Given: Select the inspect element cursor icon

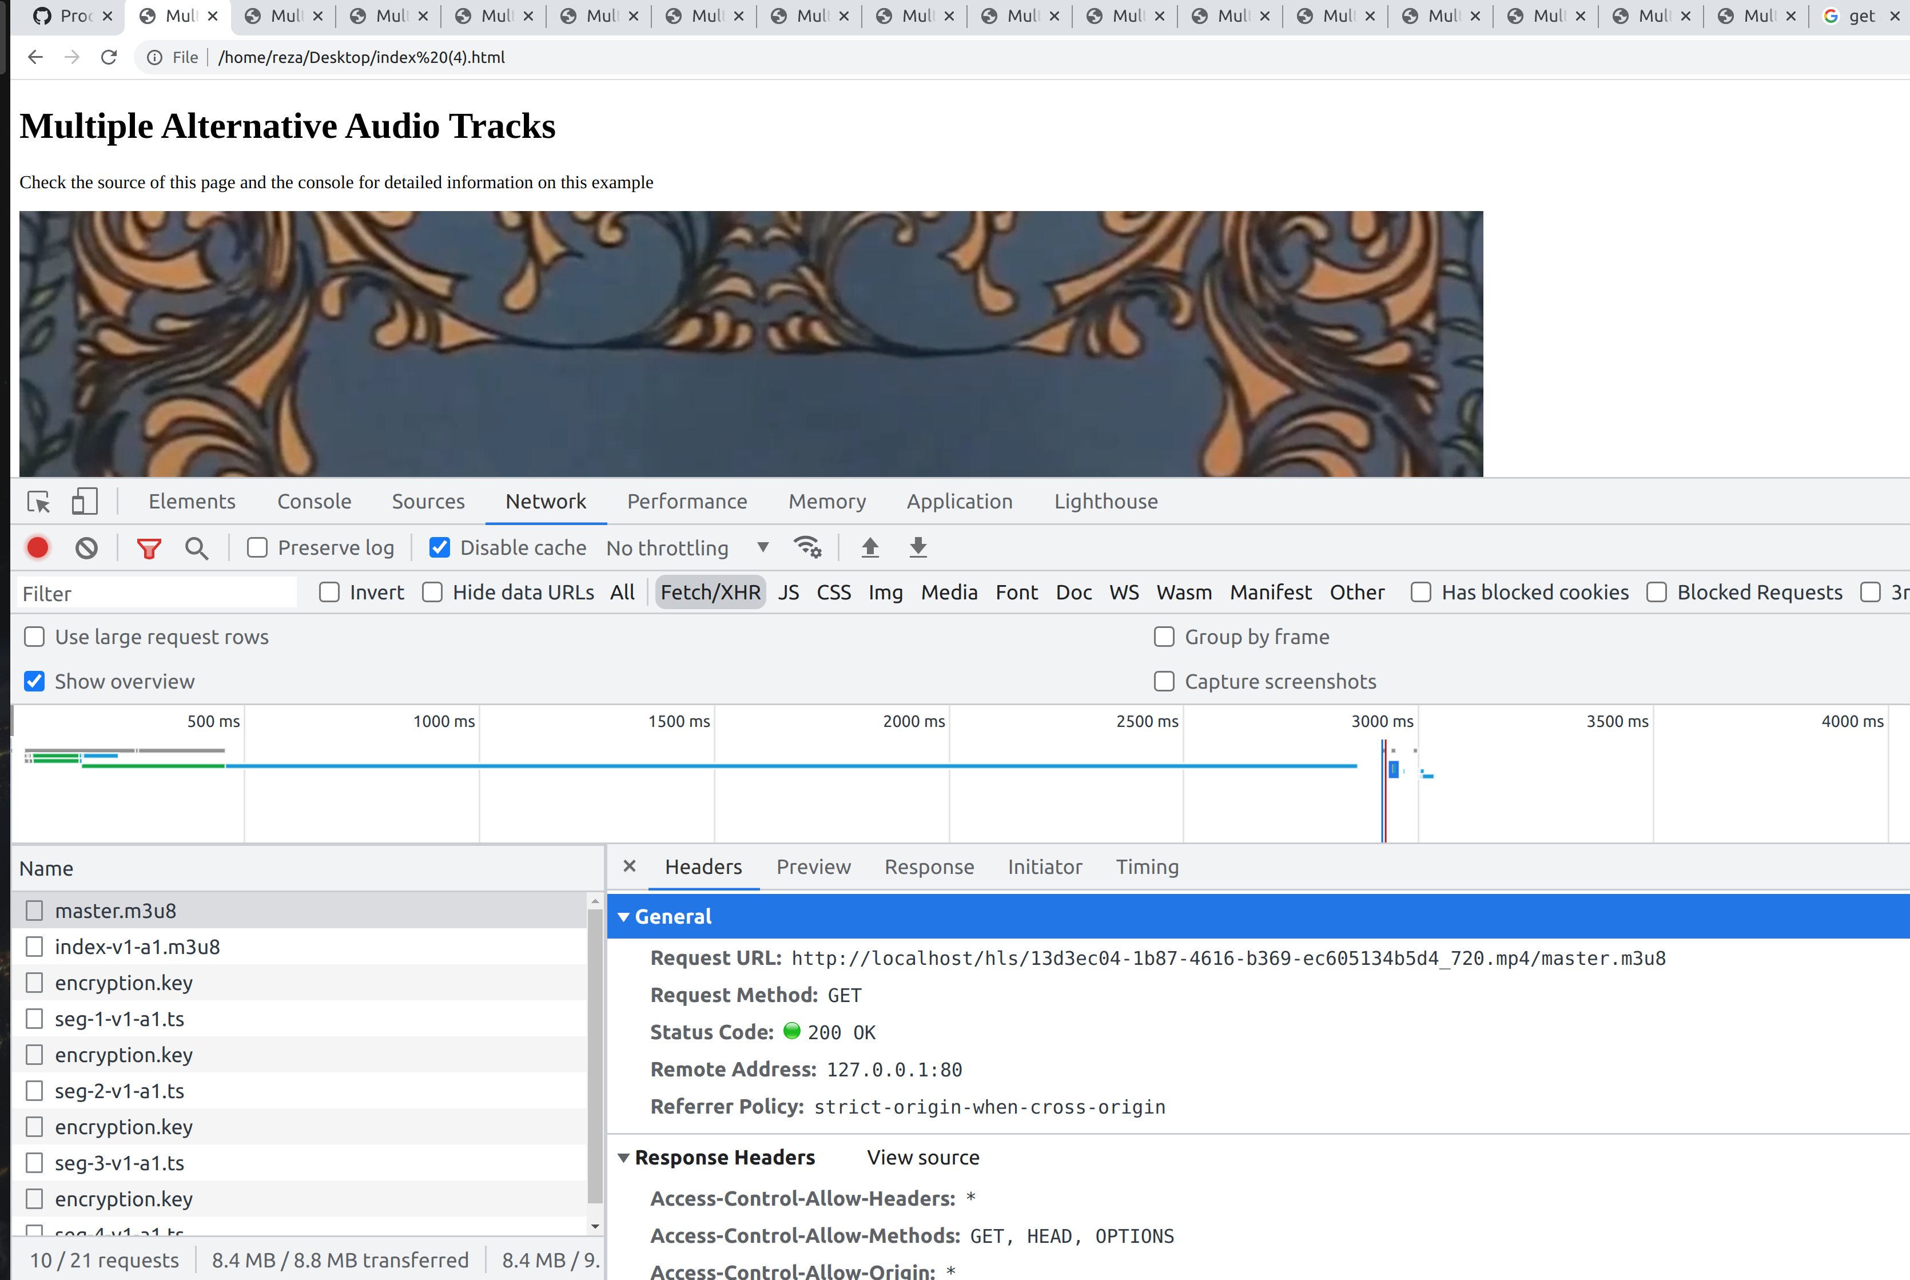Looking at the screenshot, I should pyautogui.click(x=38, y=501).
